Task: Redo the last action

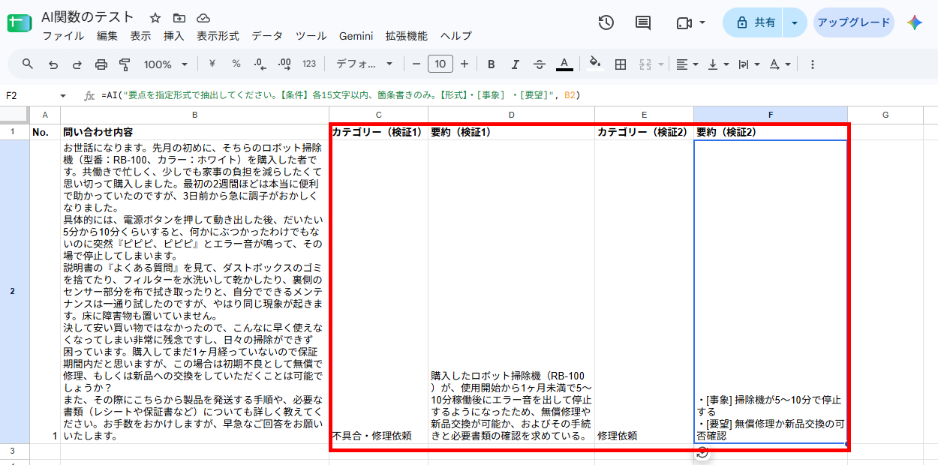Action: tap(77, 64)
